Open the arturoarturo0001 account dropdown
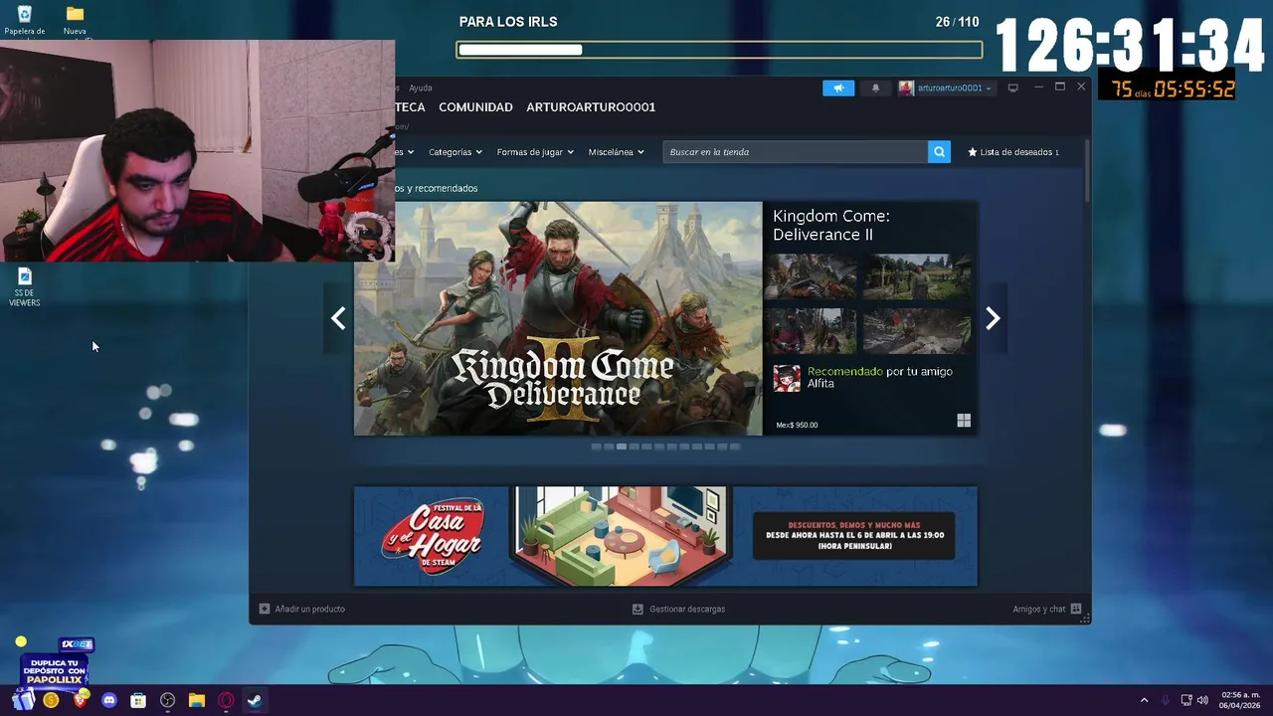 pos(945,88)
